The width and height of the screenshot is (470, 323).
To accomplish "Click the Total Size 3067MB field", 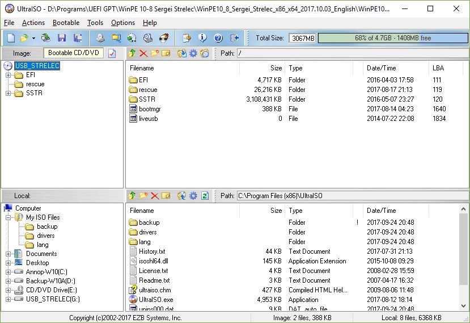I will point(302,38).
